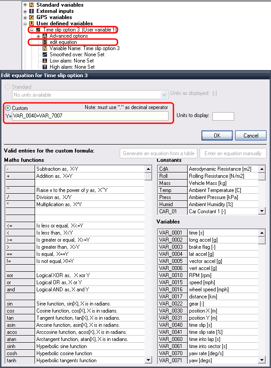The width and height of the screenshot is (271, 368).
Task: Open the No units available dropdown
Action: 164,94
